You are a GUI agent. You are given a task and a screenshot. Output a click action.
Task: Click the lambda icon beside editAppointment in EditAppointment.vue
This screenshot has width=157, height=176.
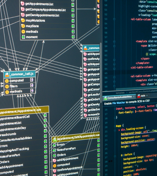pos(55,175)
